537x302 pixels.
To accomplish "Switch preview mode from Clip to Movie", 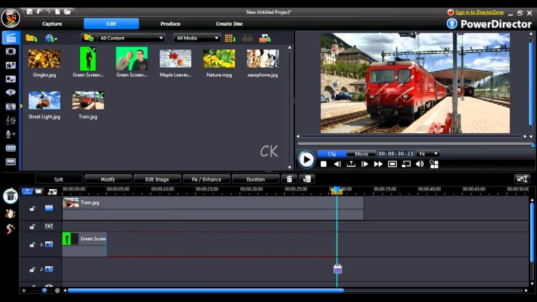I will [361, 154].
